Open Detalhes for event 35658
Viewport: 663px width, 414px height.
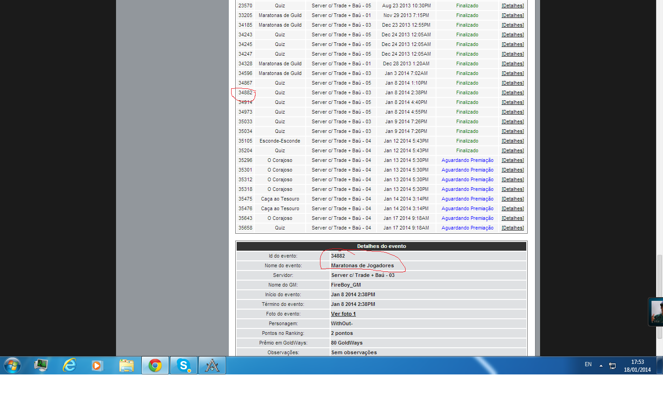click(512, 228)
